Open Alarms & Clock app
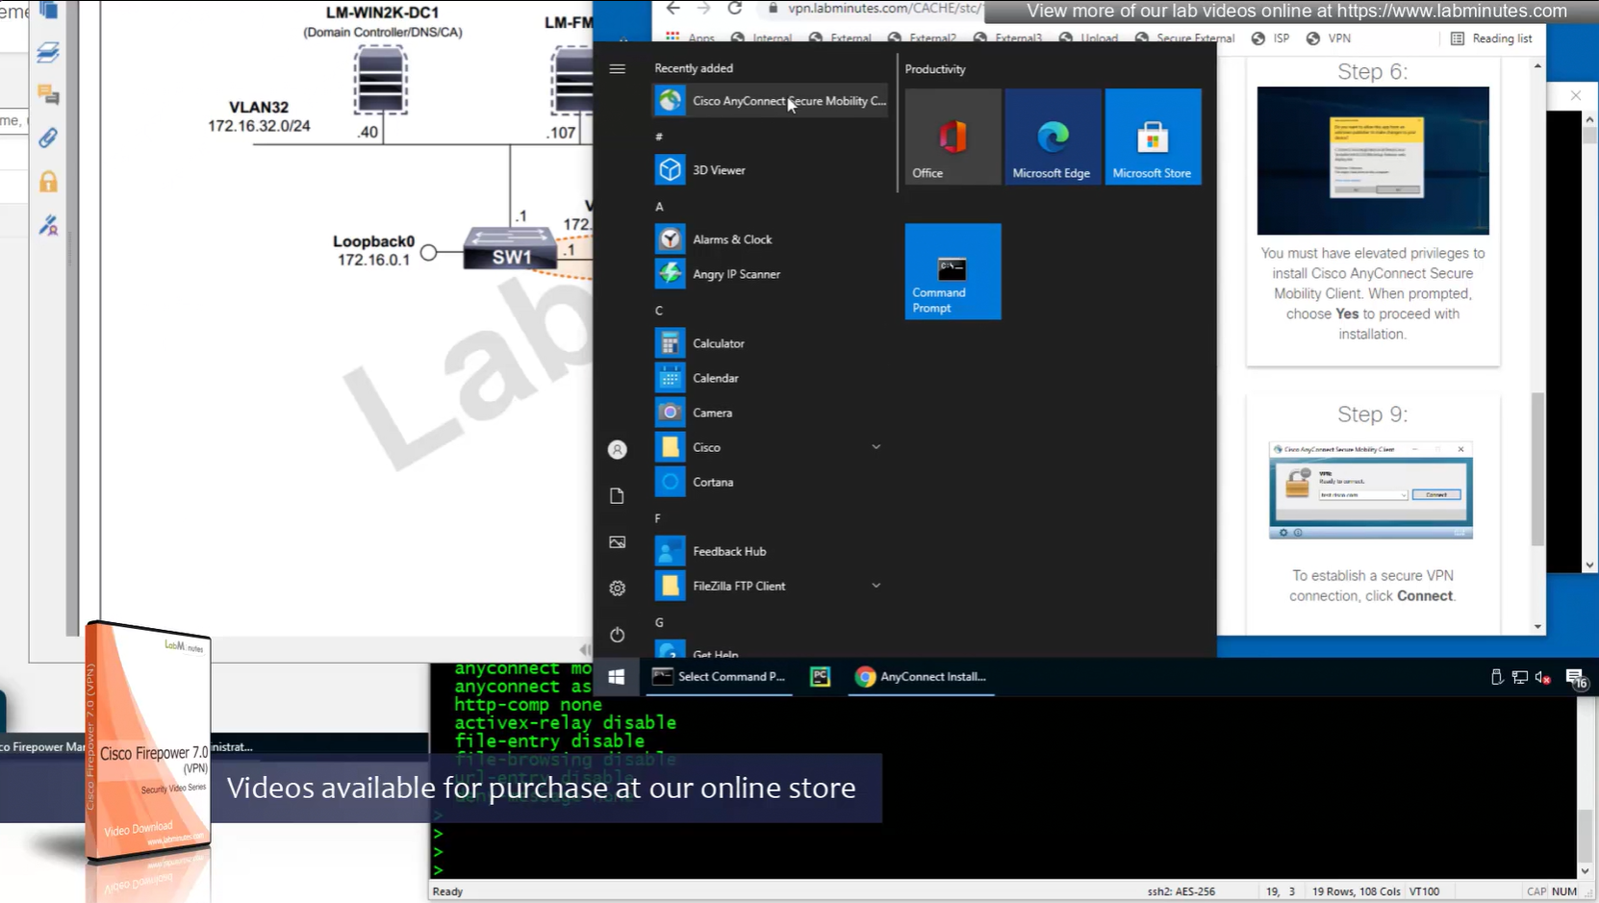The height and width of the screenshot is (903, 1599). click(x=731, y=239)
